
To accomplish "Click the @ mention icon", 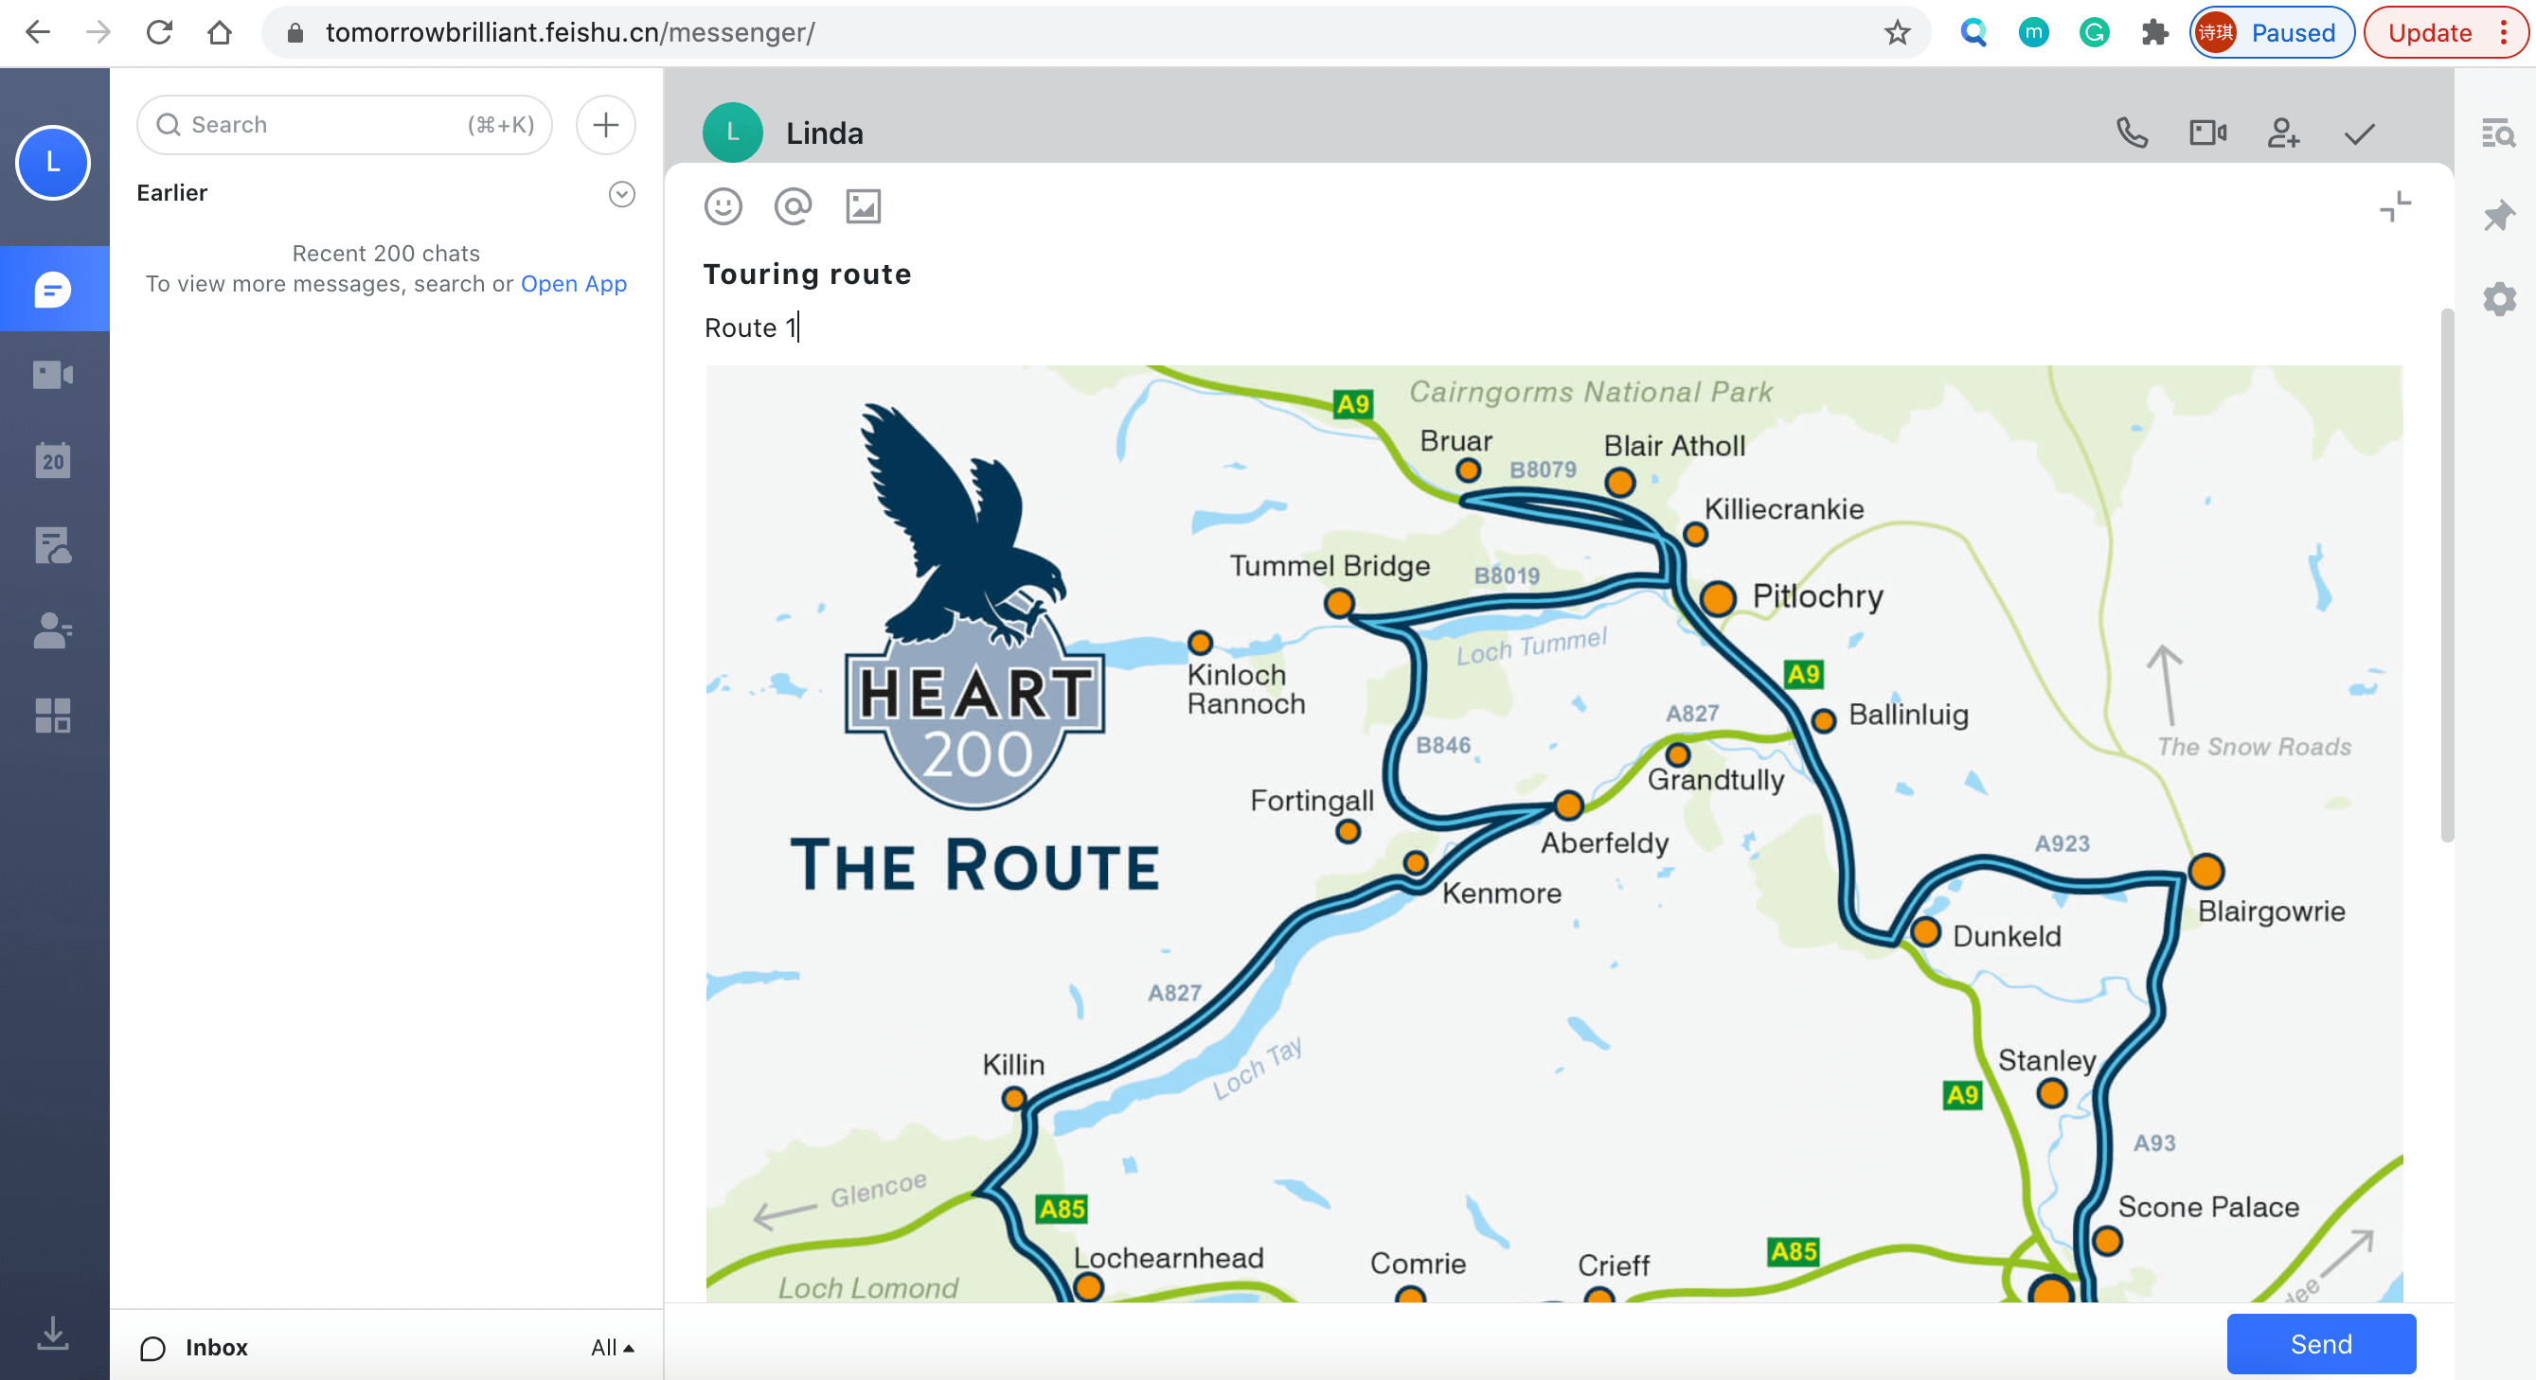I will tap(793, 206).
